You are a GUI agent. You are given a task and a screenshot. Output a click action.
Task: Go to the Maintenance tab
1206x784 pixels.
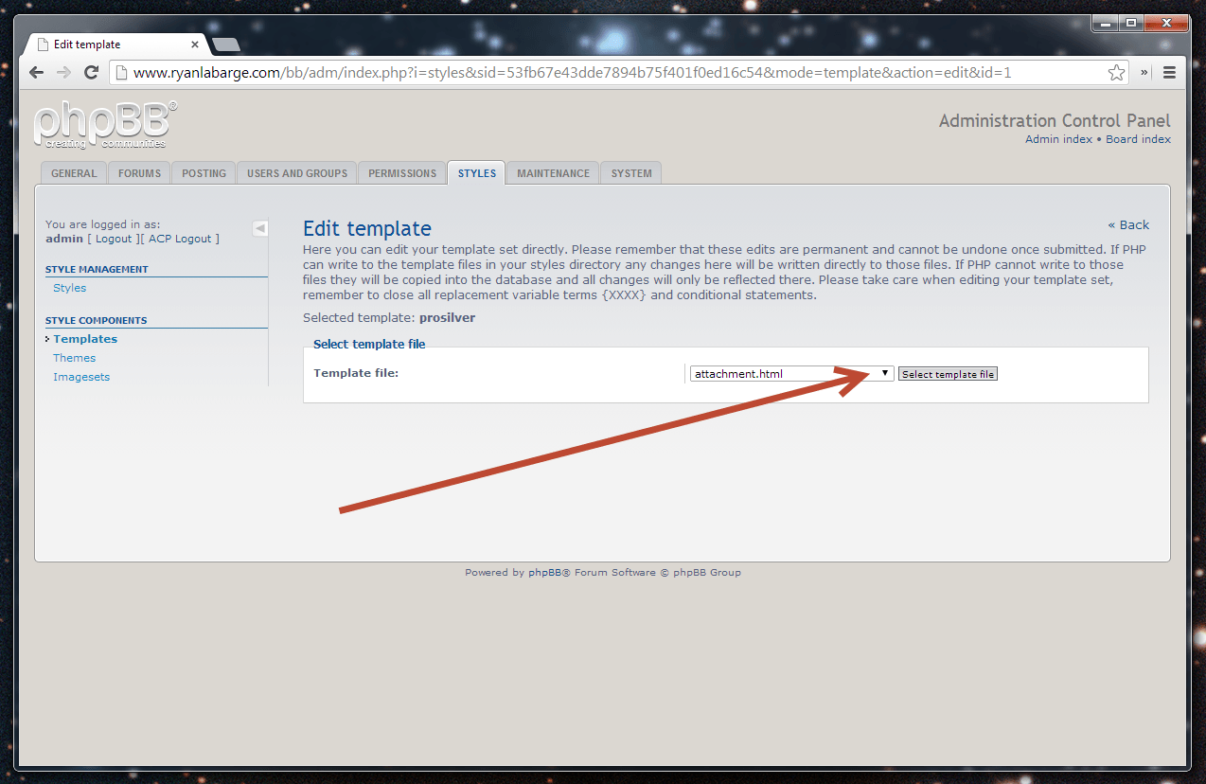coord(553,173)
